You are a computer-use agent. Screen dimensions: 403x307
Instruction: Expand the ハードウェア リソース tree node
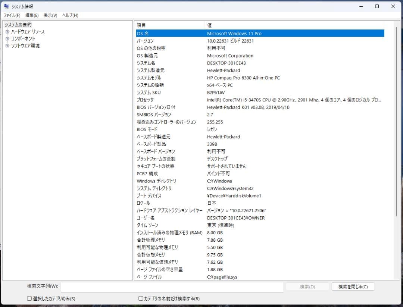[x=7, y=31]
